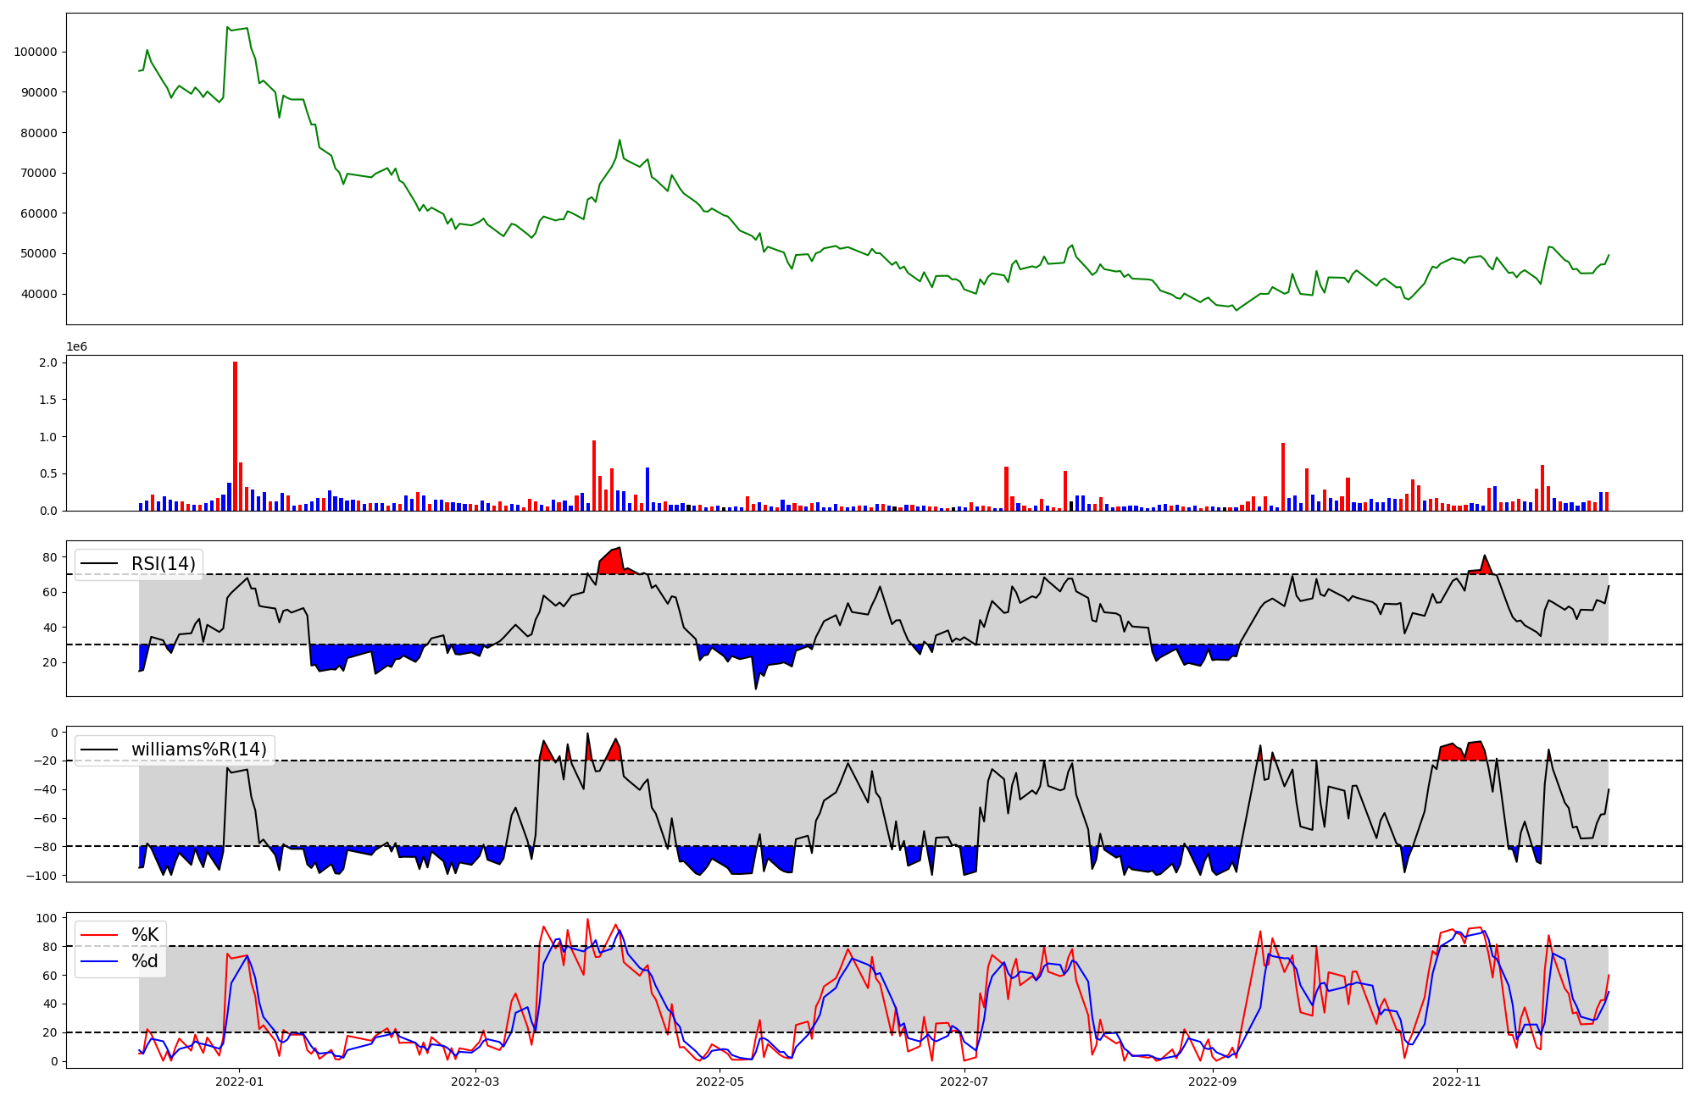Click the 2022-11 x-axis date label
The height and width of the screenshot is (1101, 1695).
pos(1456,1082)
